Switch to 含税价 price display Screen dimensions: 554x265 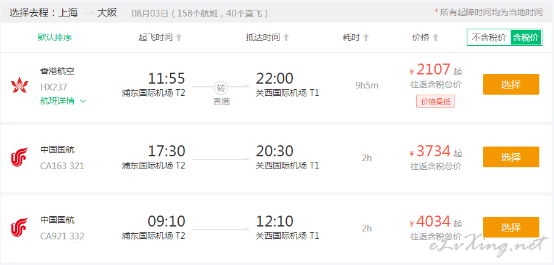[526, 37]
